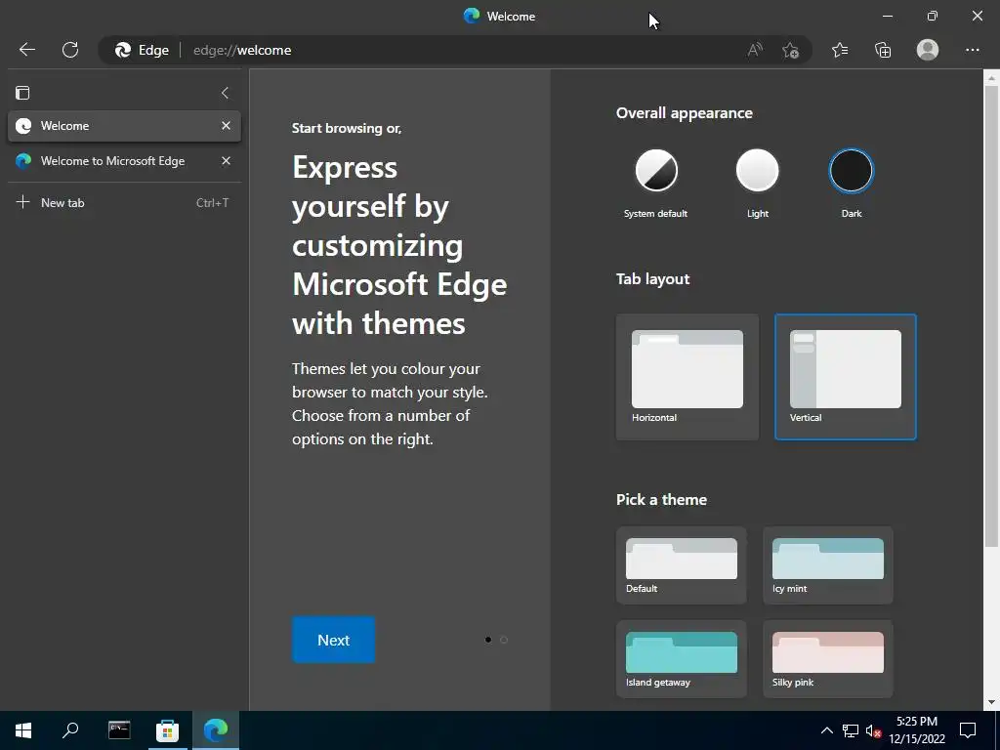Select System default appearance
This screenshot has width=1000, height=750.
point(656,171)
